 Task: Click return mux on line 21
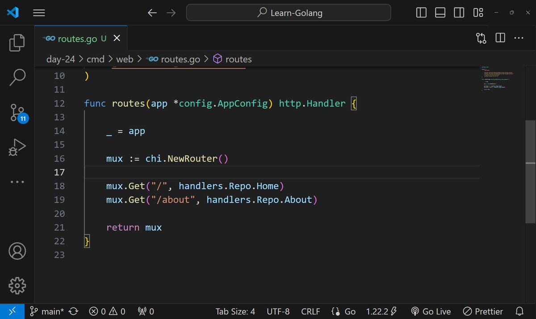134,227
